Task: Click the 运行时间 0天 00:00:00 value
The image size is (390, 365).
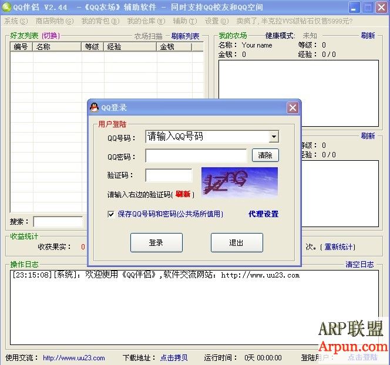Action: [x=263, y=358]
